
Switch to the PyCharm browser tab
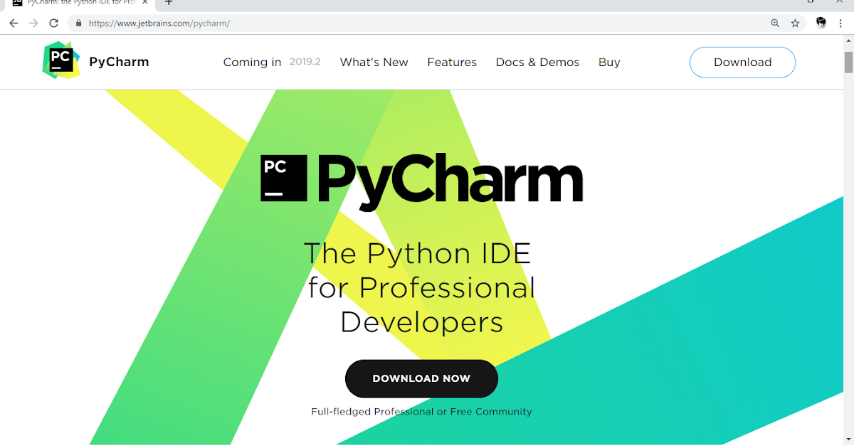(x=78, y=4)
